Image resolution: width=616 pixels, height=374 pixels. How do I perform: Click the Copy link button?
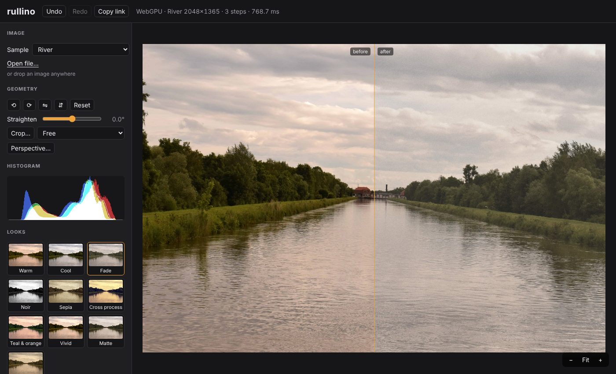[112, 11]
